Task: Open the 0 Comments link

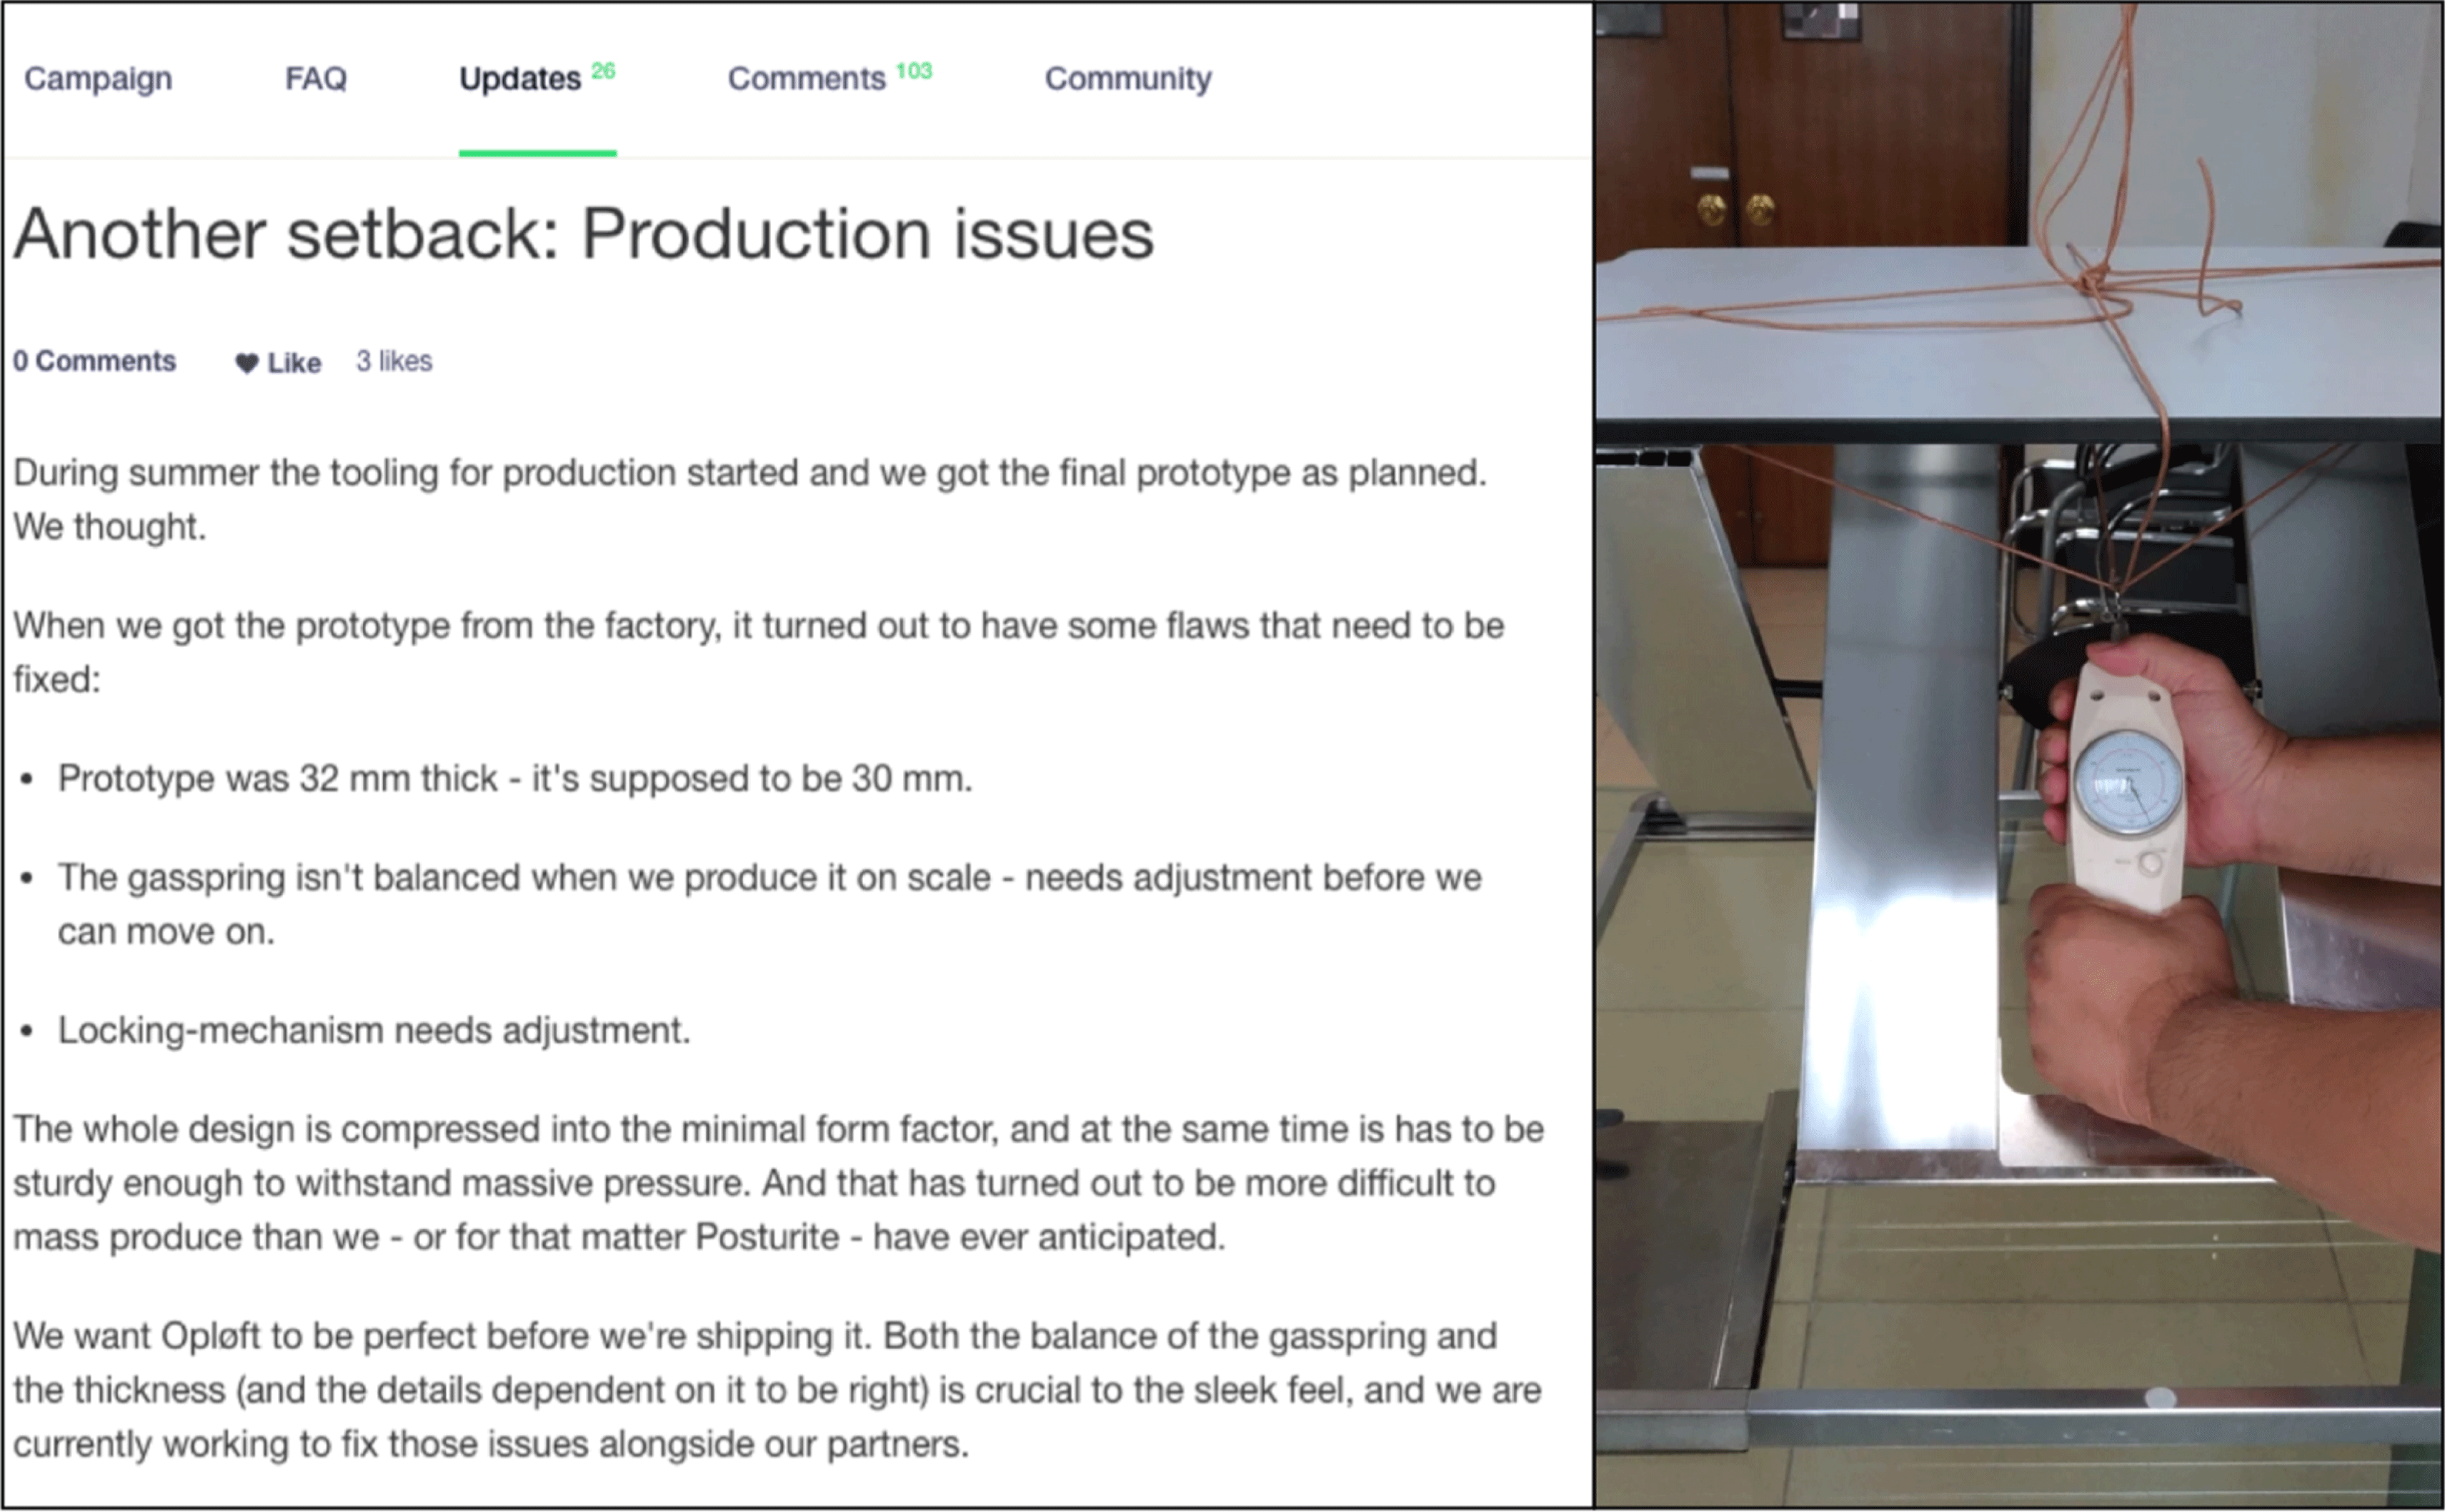Action: tap(94, 361)
